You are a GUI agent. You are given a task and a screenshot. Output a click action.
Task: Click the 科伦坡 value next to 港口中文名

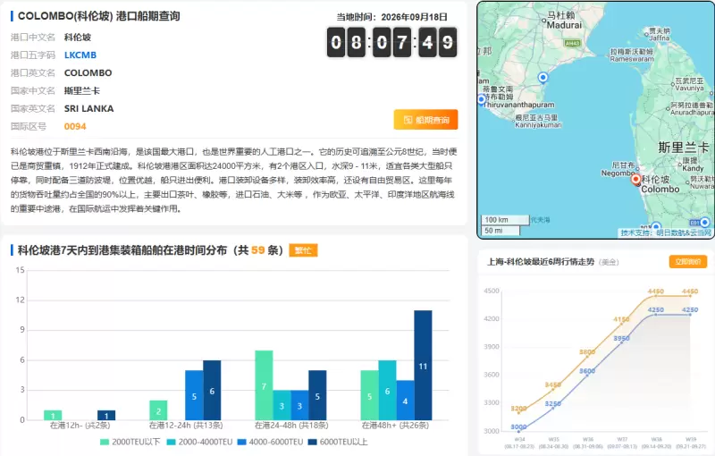[78, 37]
